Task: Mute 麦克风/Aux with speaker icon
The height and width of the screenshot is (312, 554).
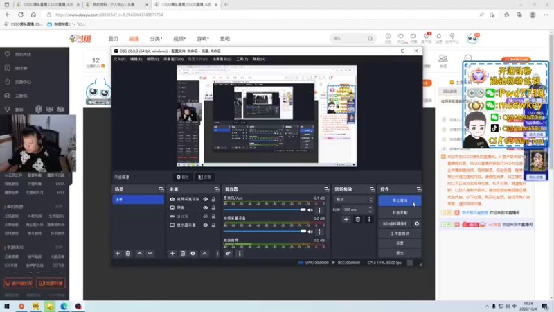Action: pos(310,210)
